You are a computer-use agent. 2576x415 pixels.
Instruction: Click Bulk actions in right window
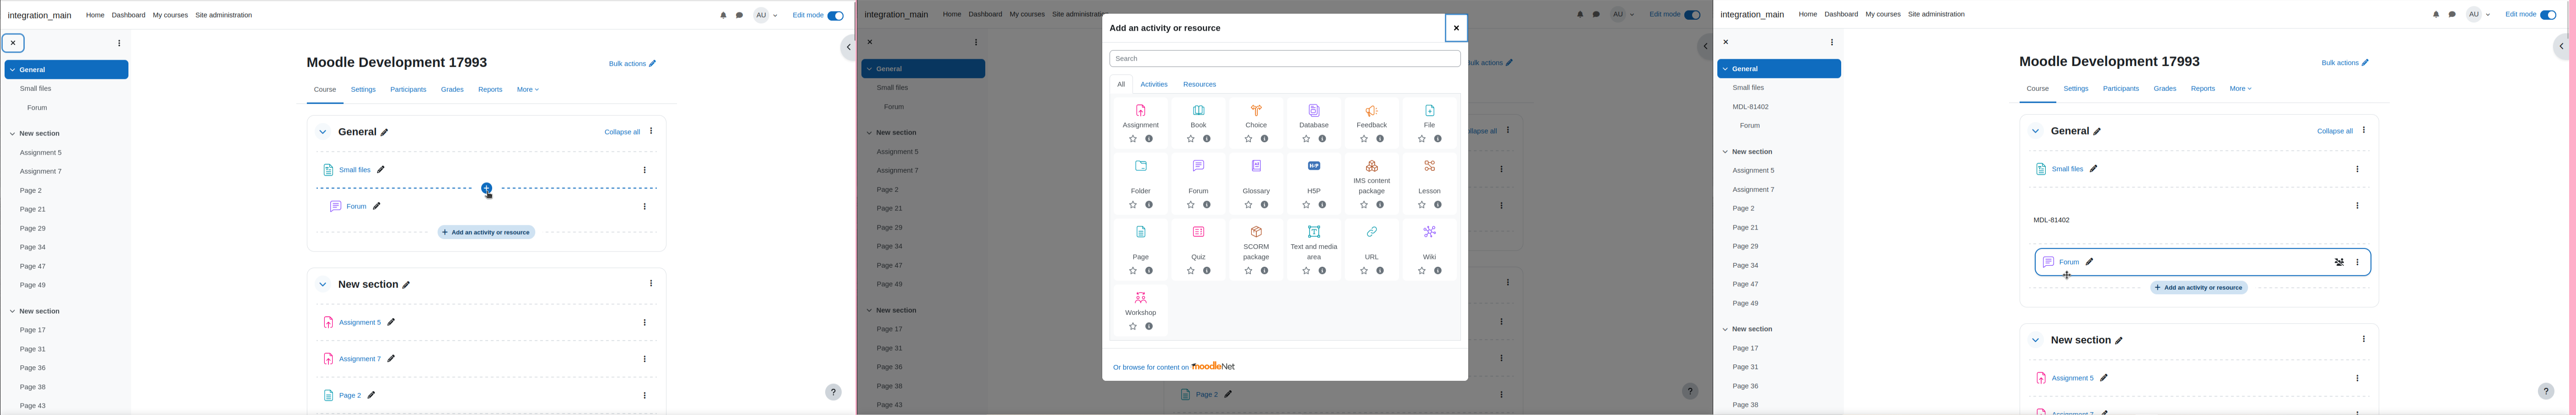click(x=2345, y=63)
